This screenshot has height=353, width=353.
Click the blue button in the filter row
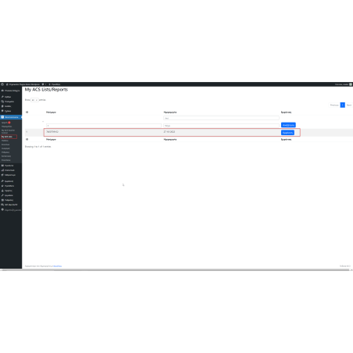[288, 125]
